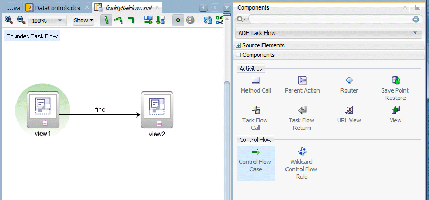This screenshot has width=429, height=200.
Task: Toggle the polyline connector style
Action: (x=118, y=20)
